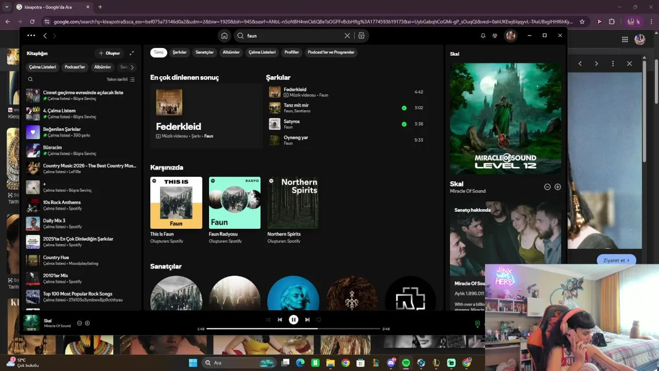Screen dimensions: 659x371
Task: Filter library by Albümler chip
Action: point(102,67)
